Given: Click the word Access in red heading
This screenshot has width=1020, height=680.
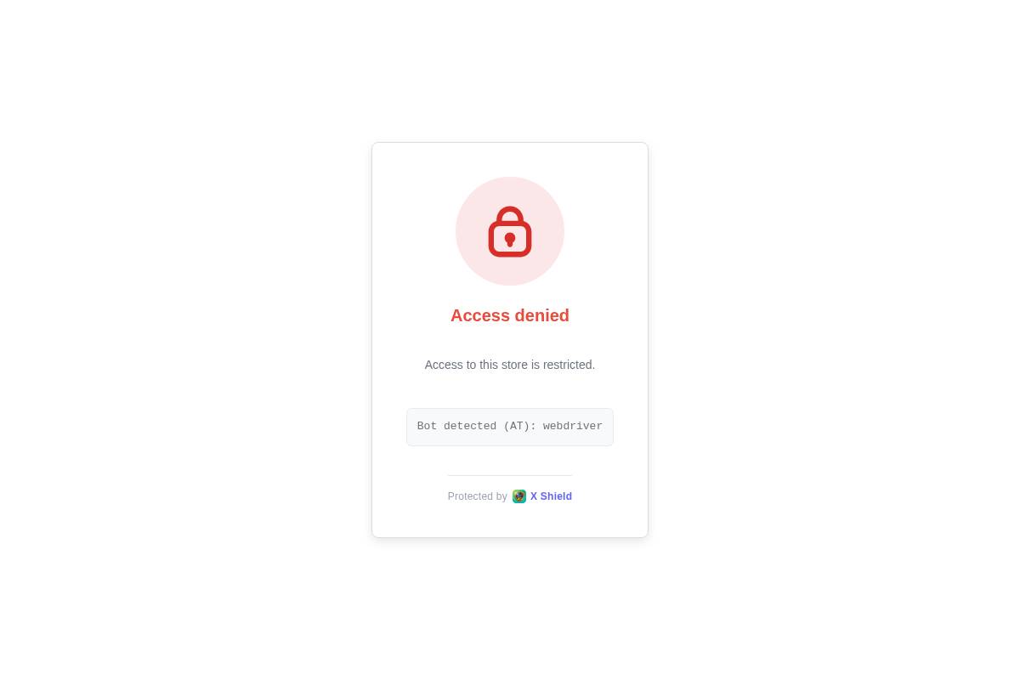Looking at the screenshot, I should 480,315.
